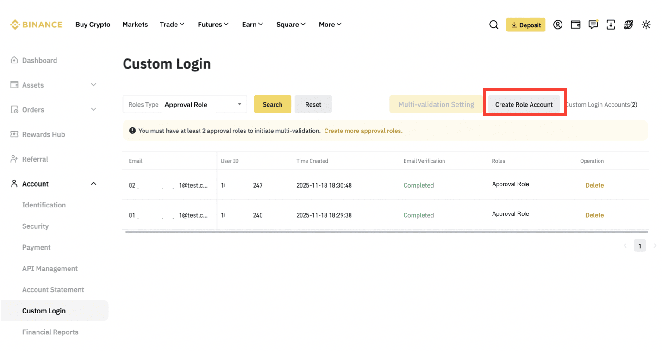Click the email starting with 01
Image resolution: width=662 pixels, height=351 pixels.
click(x=169, y=215)
